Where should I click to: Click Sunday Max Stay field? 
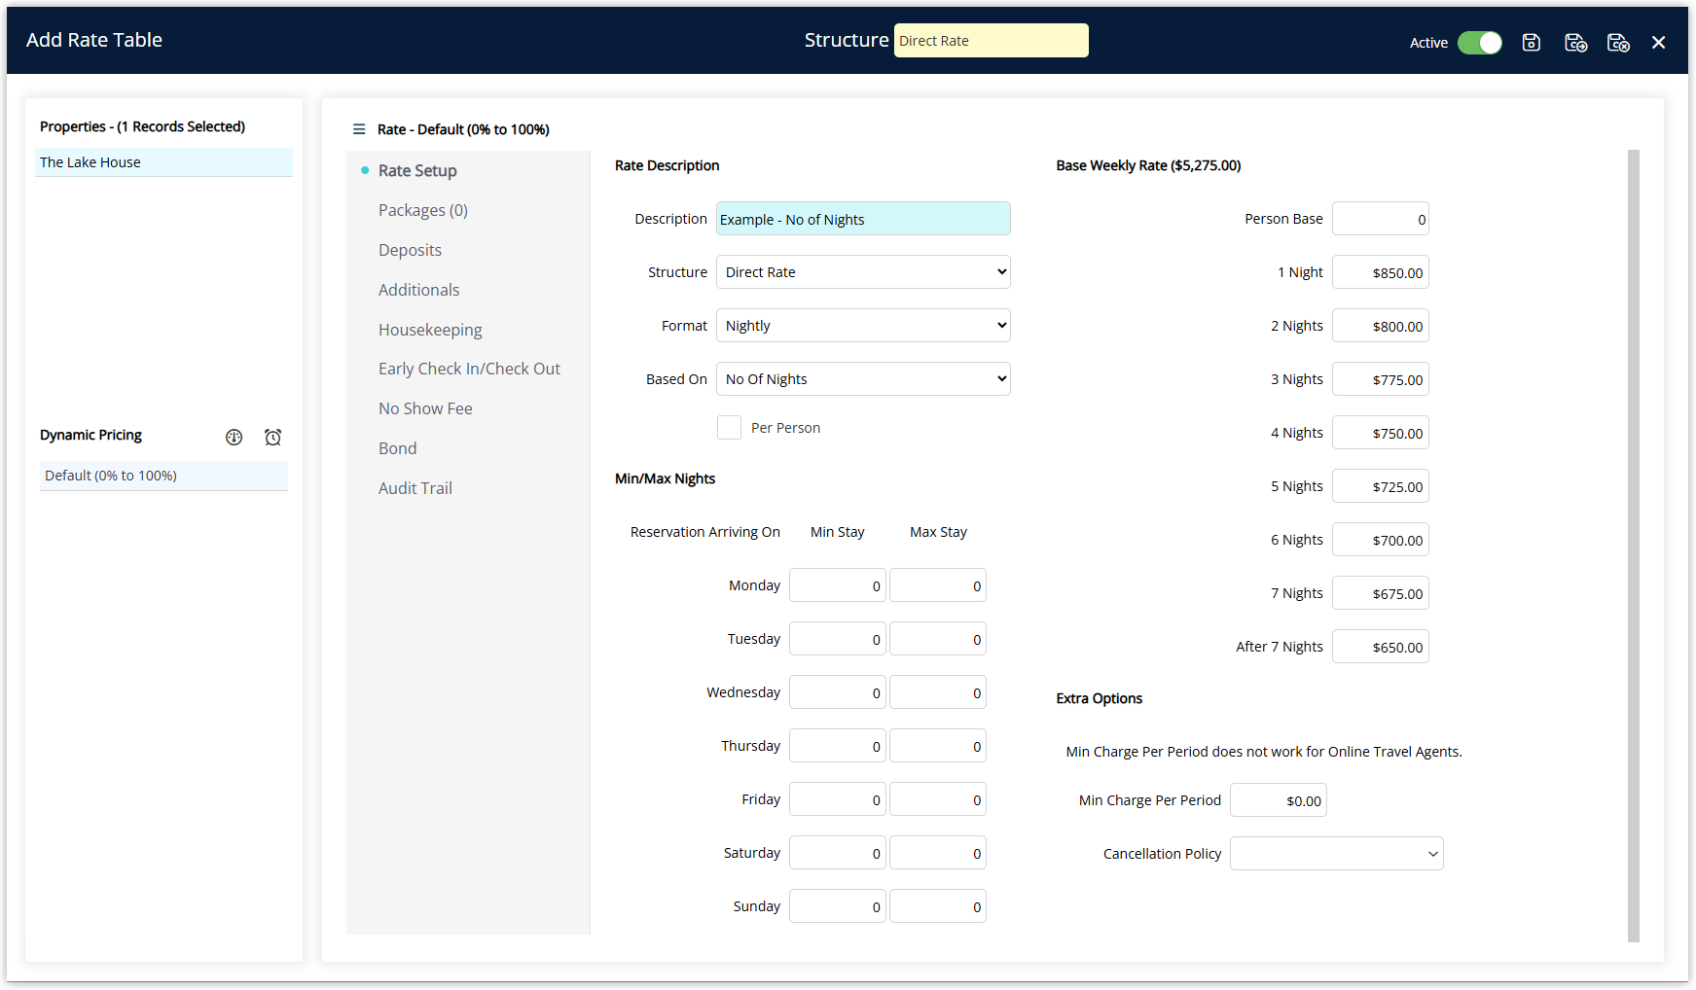(x=938, y=906)
